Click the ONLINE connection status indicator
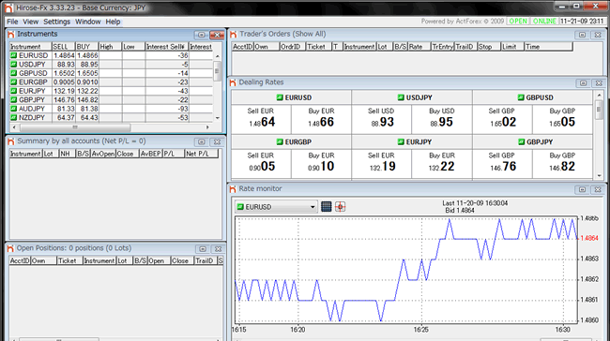610x341 pixels. click(544, 22)
